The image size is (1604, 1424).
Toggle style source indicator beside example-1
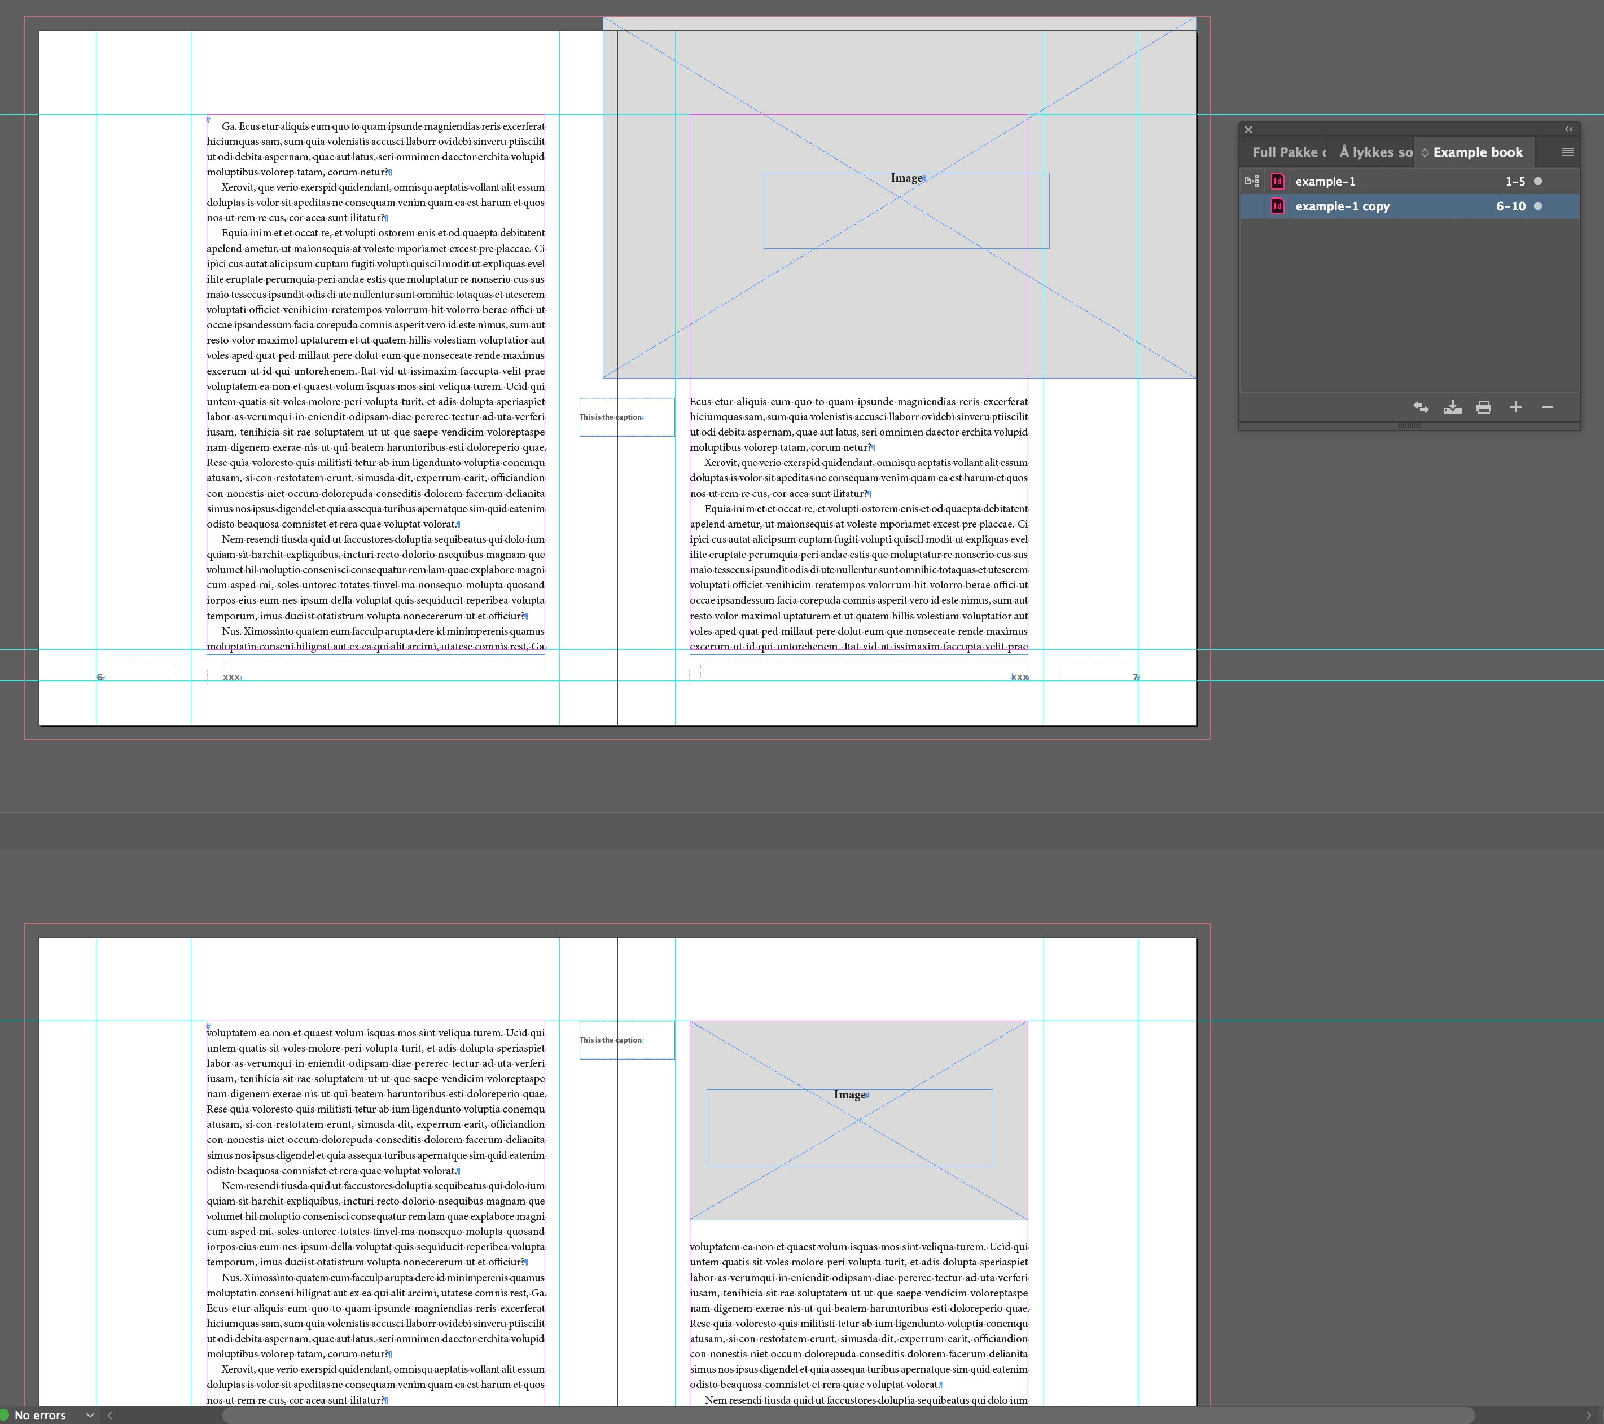(x=1252, y=181)
